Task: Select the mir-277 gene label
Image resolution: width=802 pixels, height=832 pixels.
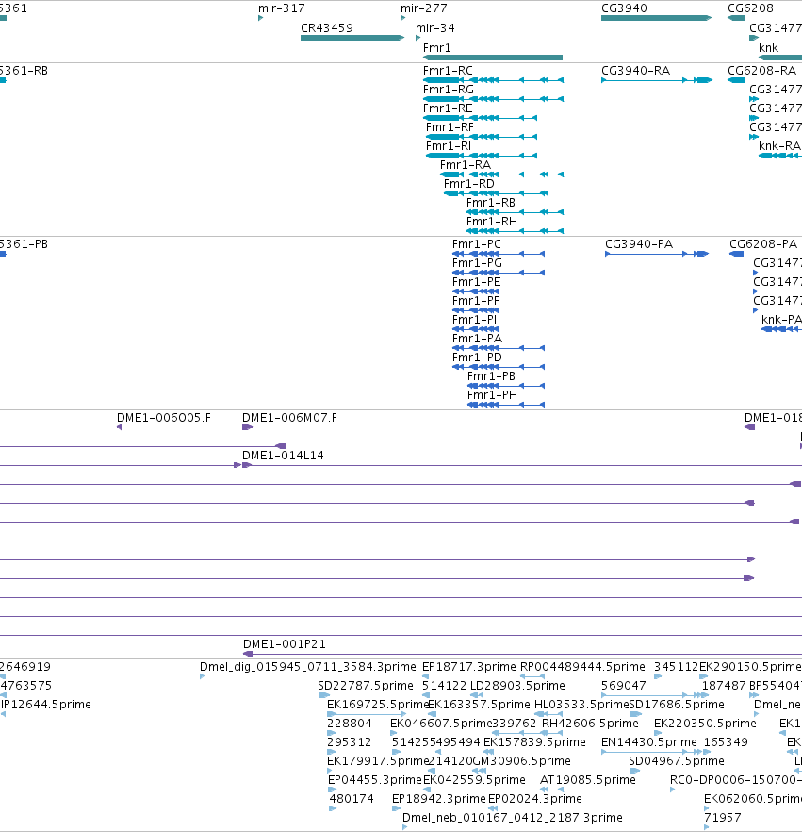Action: 423,8
